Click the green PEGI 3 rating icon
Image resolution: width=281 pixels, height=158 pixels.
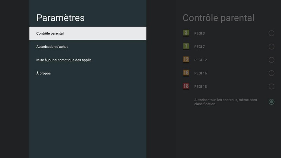[186, 33]
